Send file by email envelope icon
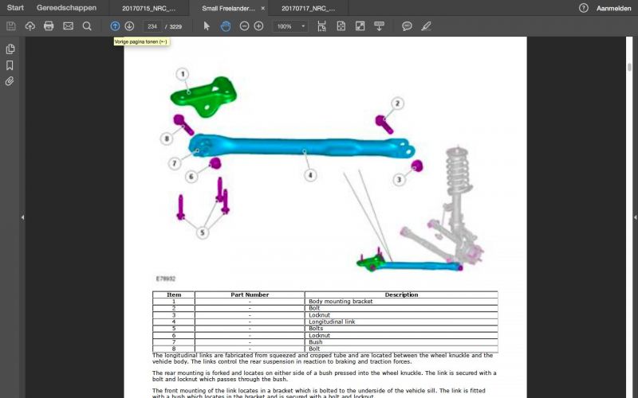638x398 pixels. tap(68, 26)
